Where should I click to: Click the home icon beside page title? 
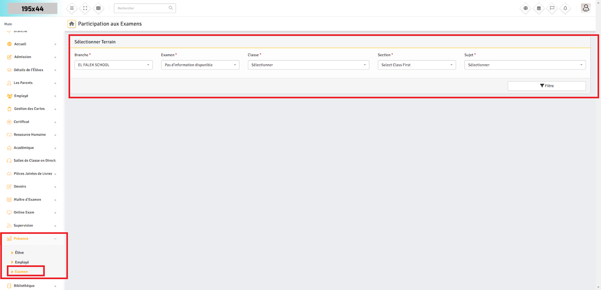coord(71,24)
